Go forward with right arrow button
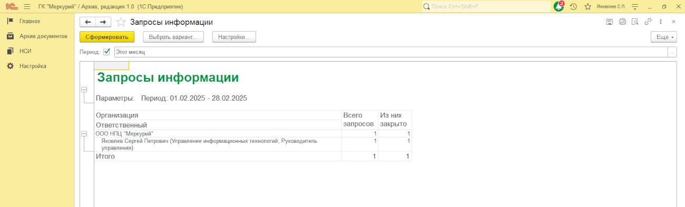 (x=103, y=22)
